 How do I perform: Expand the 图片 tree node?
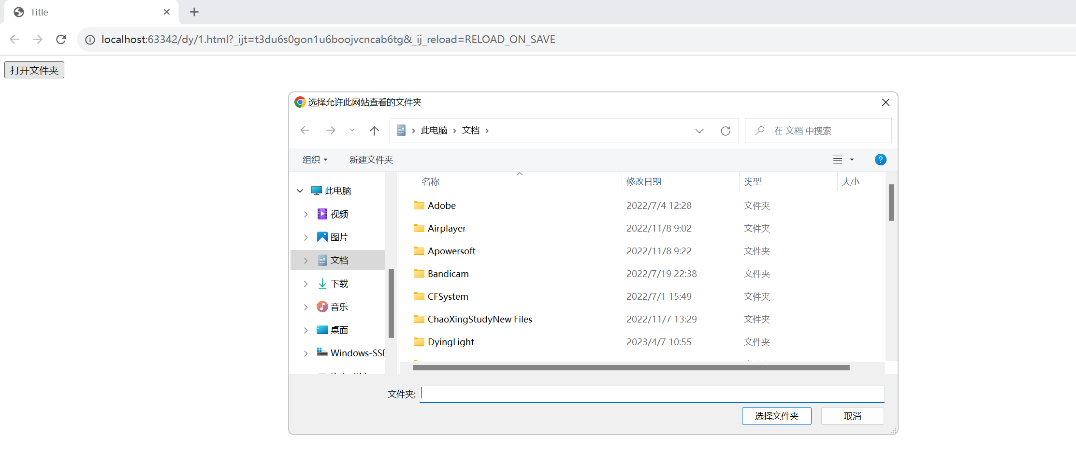tap(305, 237)
